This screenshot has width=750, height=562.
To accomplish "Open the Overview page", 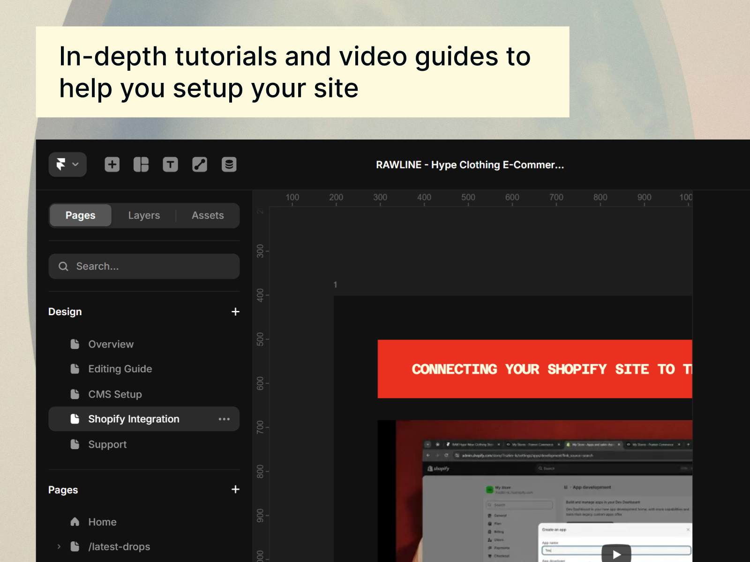I will click(111, 344).
